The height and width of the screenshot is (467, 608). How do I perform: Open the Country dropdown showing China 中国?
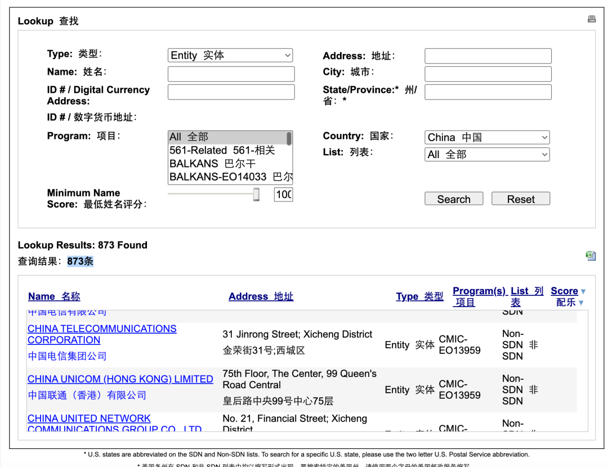486,137
